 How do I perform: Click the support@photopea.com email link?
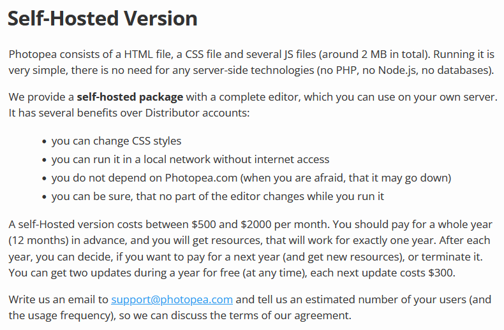coord(172,299)
